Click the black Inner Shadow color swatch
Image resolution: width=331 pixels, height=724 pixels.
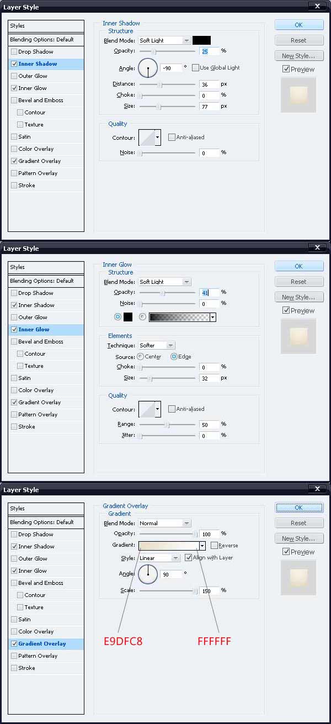[201, 40]
